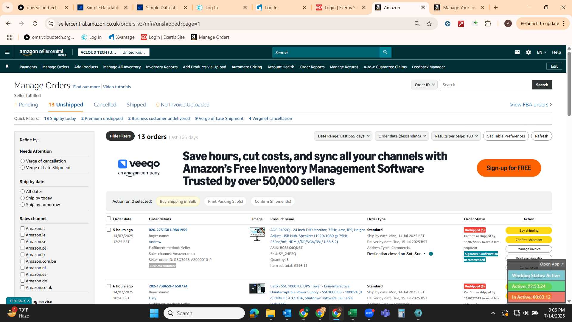Open the Feedback Manager menu item
The image size is (572, 322).
428,67
